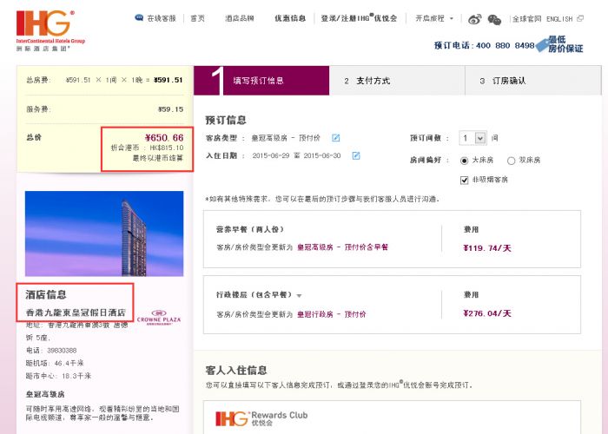Image resolution: width=608 pixels, height=434 pixels.
Task: Click 皇冠行政房 - 预付价 upgrade link
Action: pyautogui.click(x=331, y=314)
